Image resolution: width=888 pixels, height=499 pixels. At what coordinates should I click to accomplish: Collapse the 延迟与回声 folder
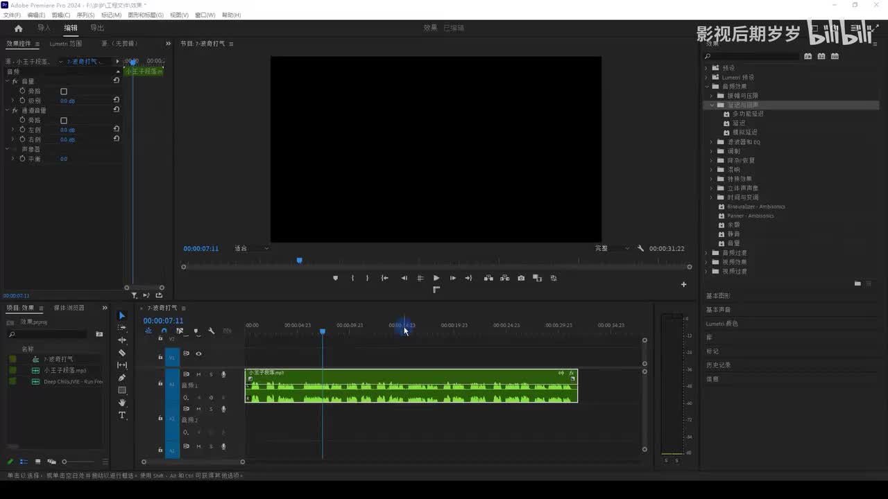[x=711, y=105]
